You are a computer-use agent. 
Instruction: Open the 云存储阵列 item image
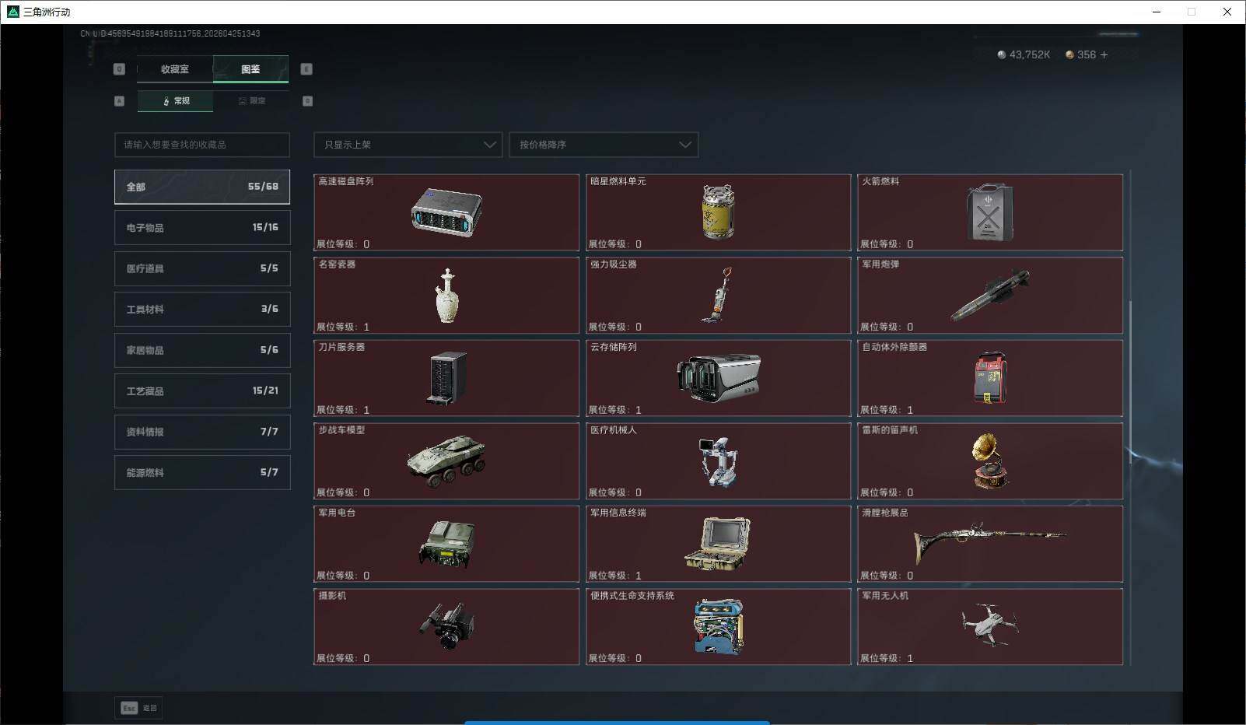[718, 379]
